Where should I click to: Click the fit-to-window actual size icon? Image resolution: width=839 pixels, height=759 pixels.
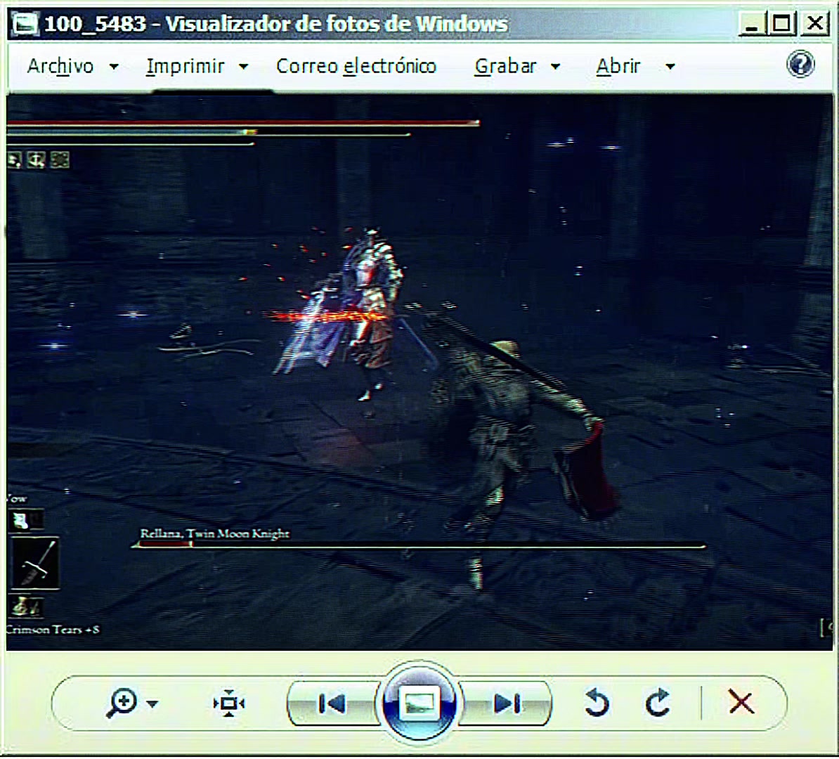[x=229, y=703]
